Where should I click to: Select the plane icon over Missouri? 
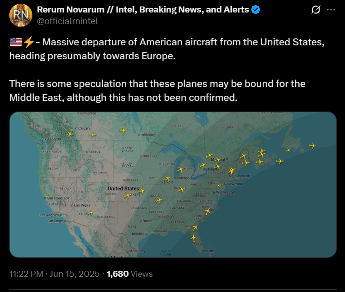click(159, 200)
